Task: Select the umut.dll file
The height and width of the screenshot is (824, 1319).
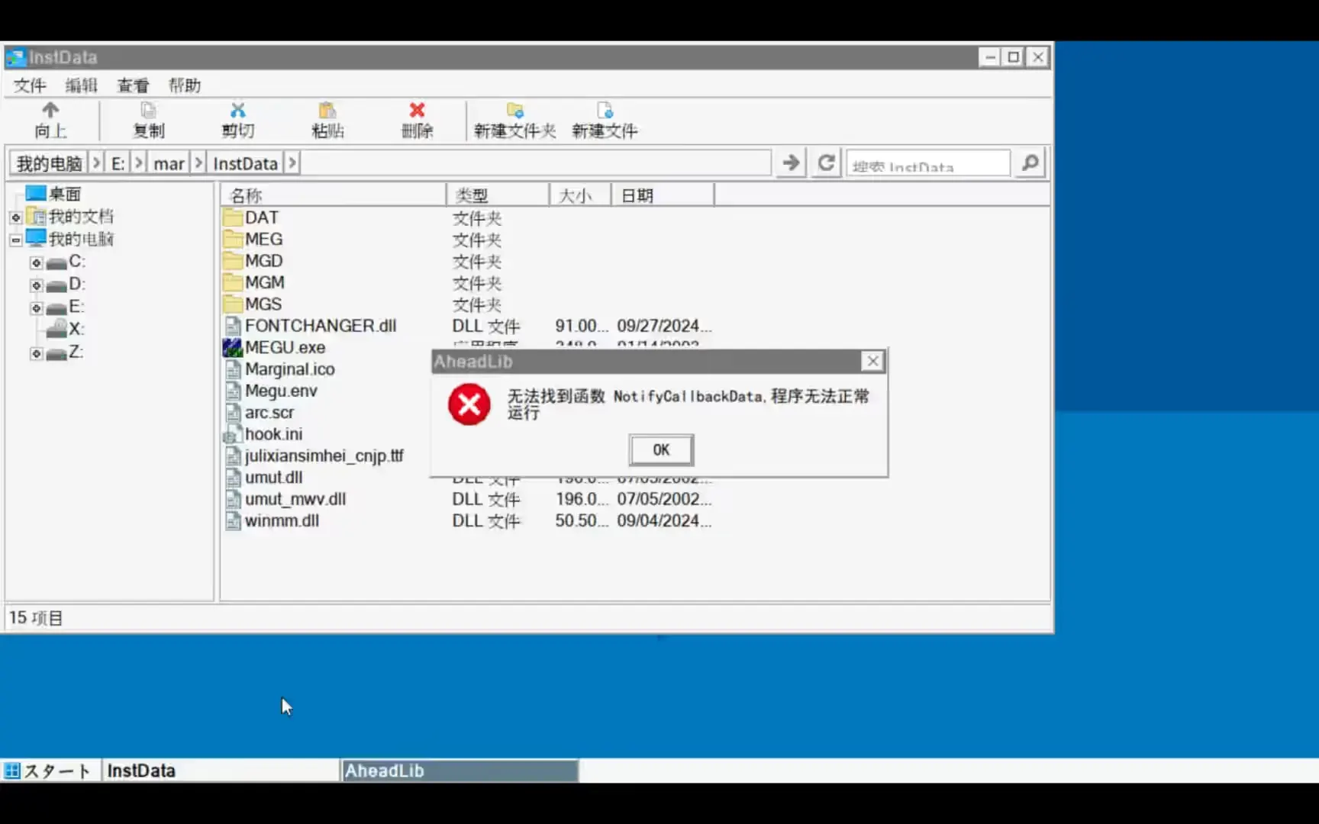Action: point(273,478)
